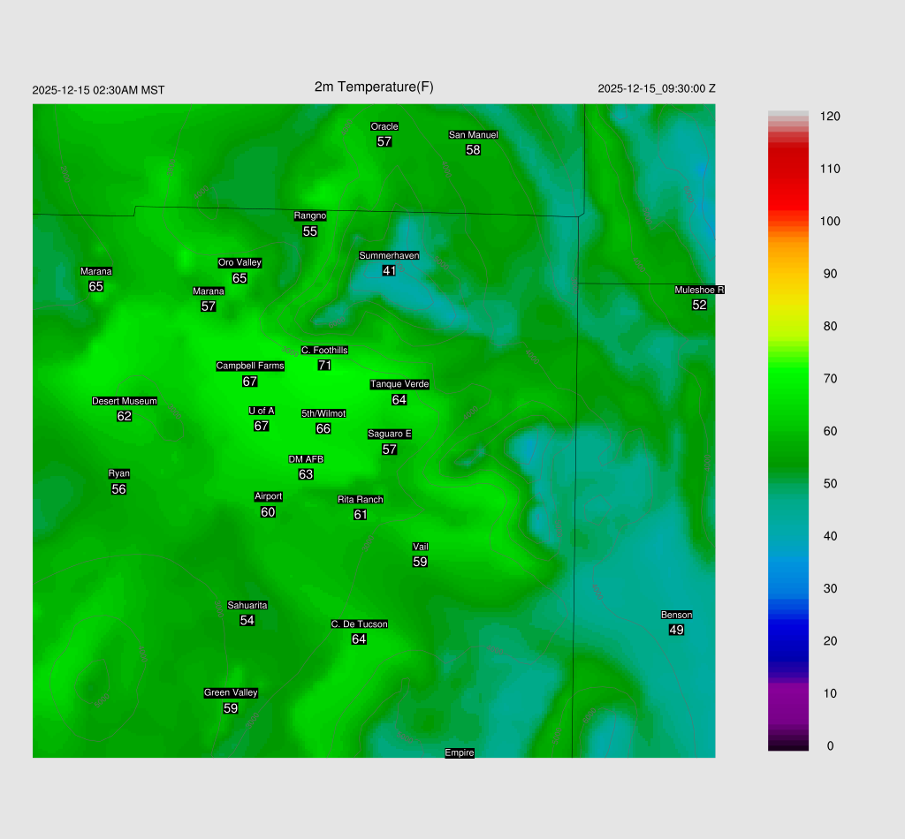
Task: Click the C. Foothills 71 degree value
Action: point(324,365)
